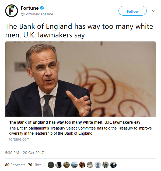Viewport: 161px width, 171px height.
Task: Click the blue verified badge beside Fortune
Action: [x=42, y=8]
